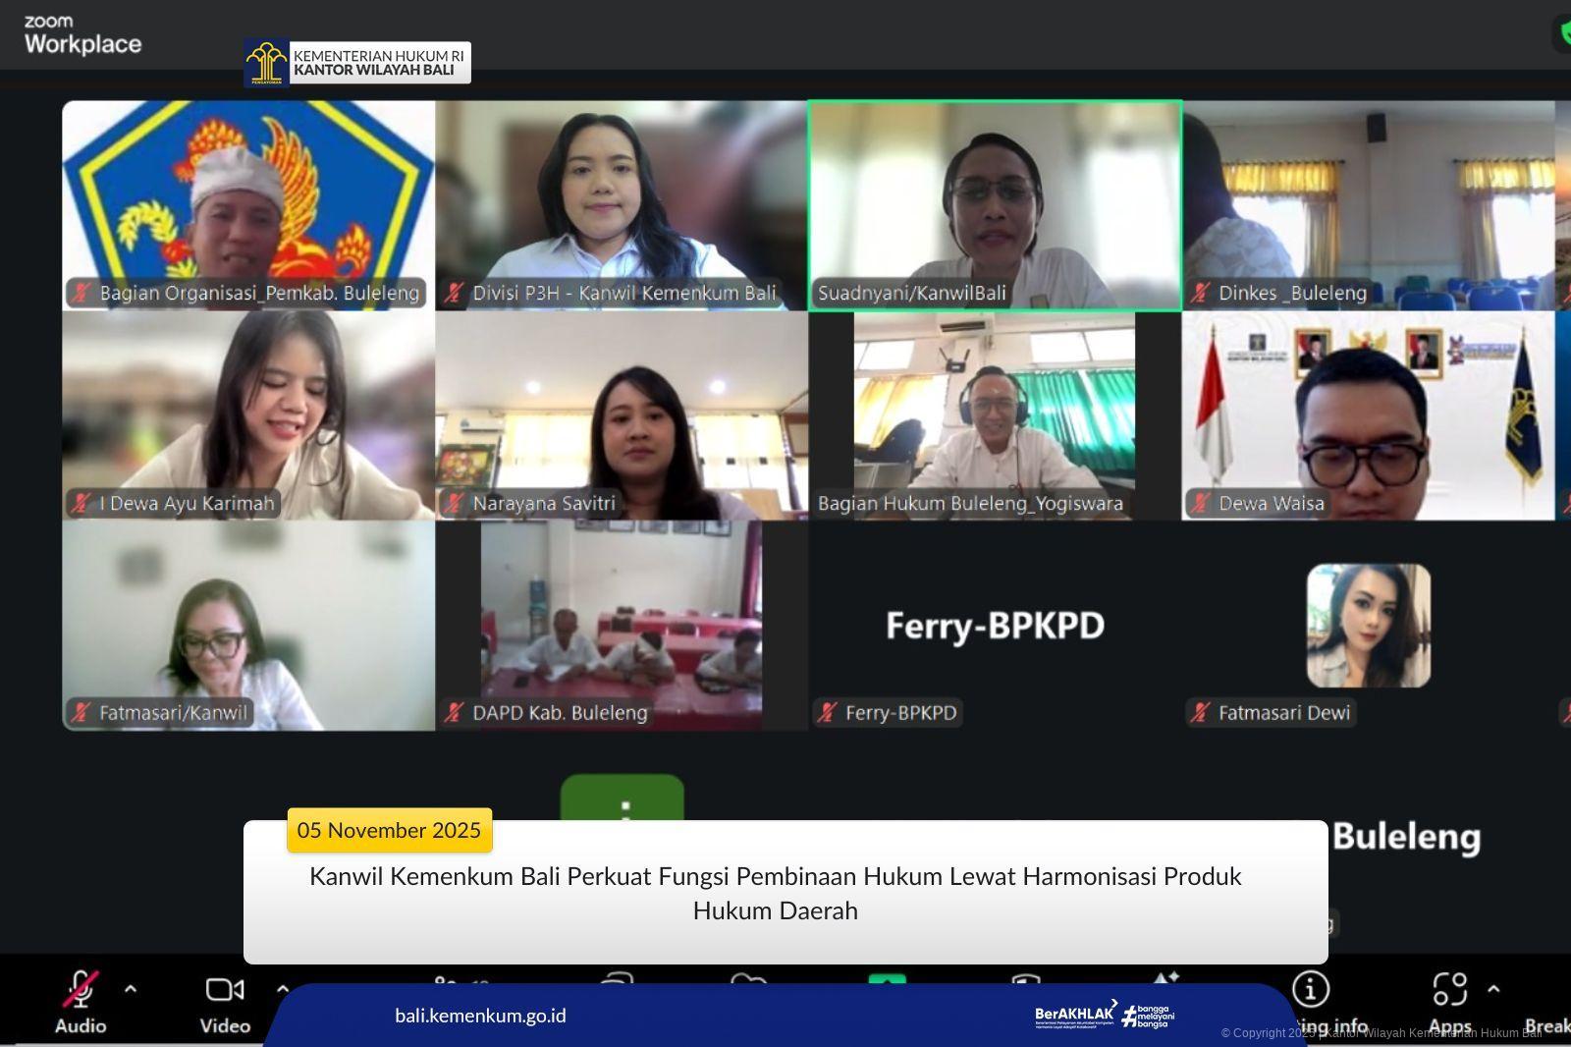Click the Kementerian Hukum RI emblem
Image resolution: width=1571 pixels, height=1047 pixels.
point(266,63)
